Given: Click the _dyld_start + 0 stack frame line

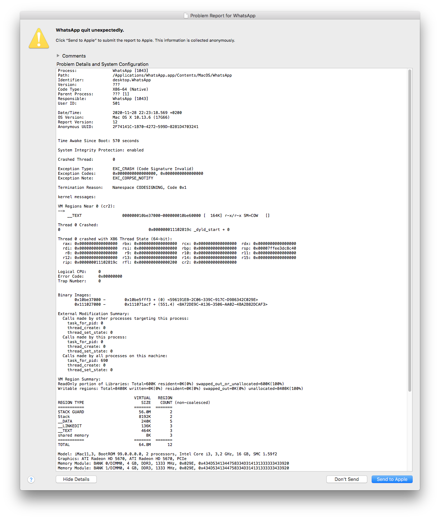Looking at the screenshot, I should (x=144, y=230).
